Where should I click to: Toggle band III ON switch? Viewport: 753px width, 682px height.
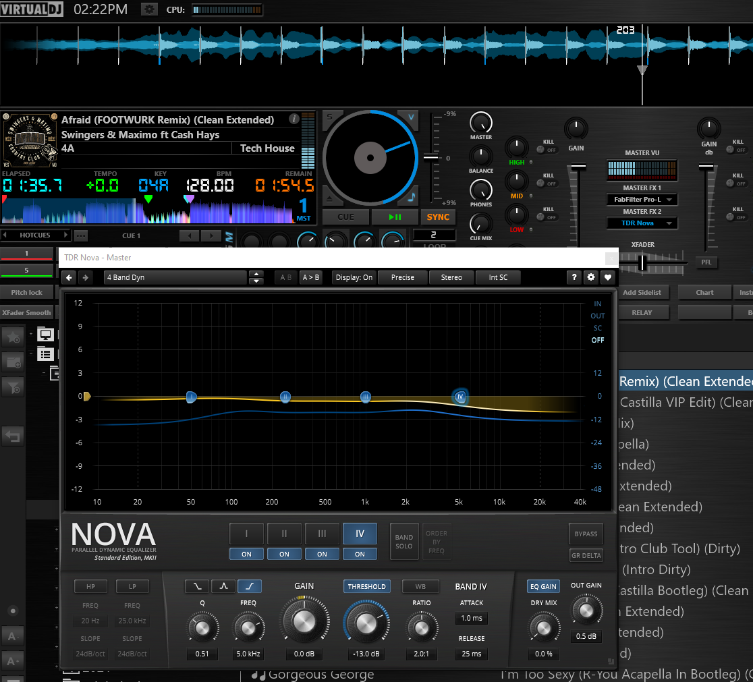(323, 555)
